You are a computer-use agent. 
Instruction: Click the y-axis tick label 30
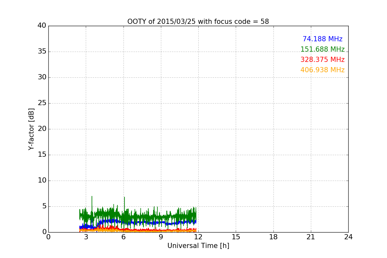42,77
